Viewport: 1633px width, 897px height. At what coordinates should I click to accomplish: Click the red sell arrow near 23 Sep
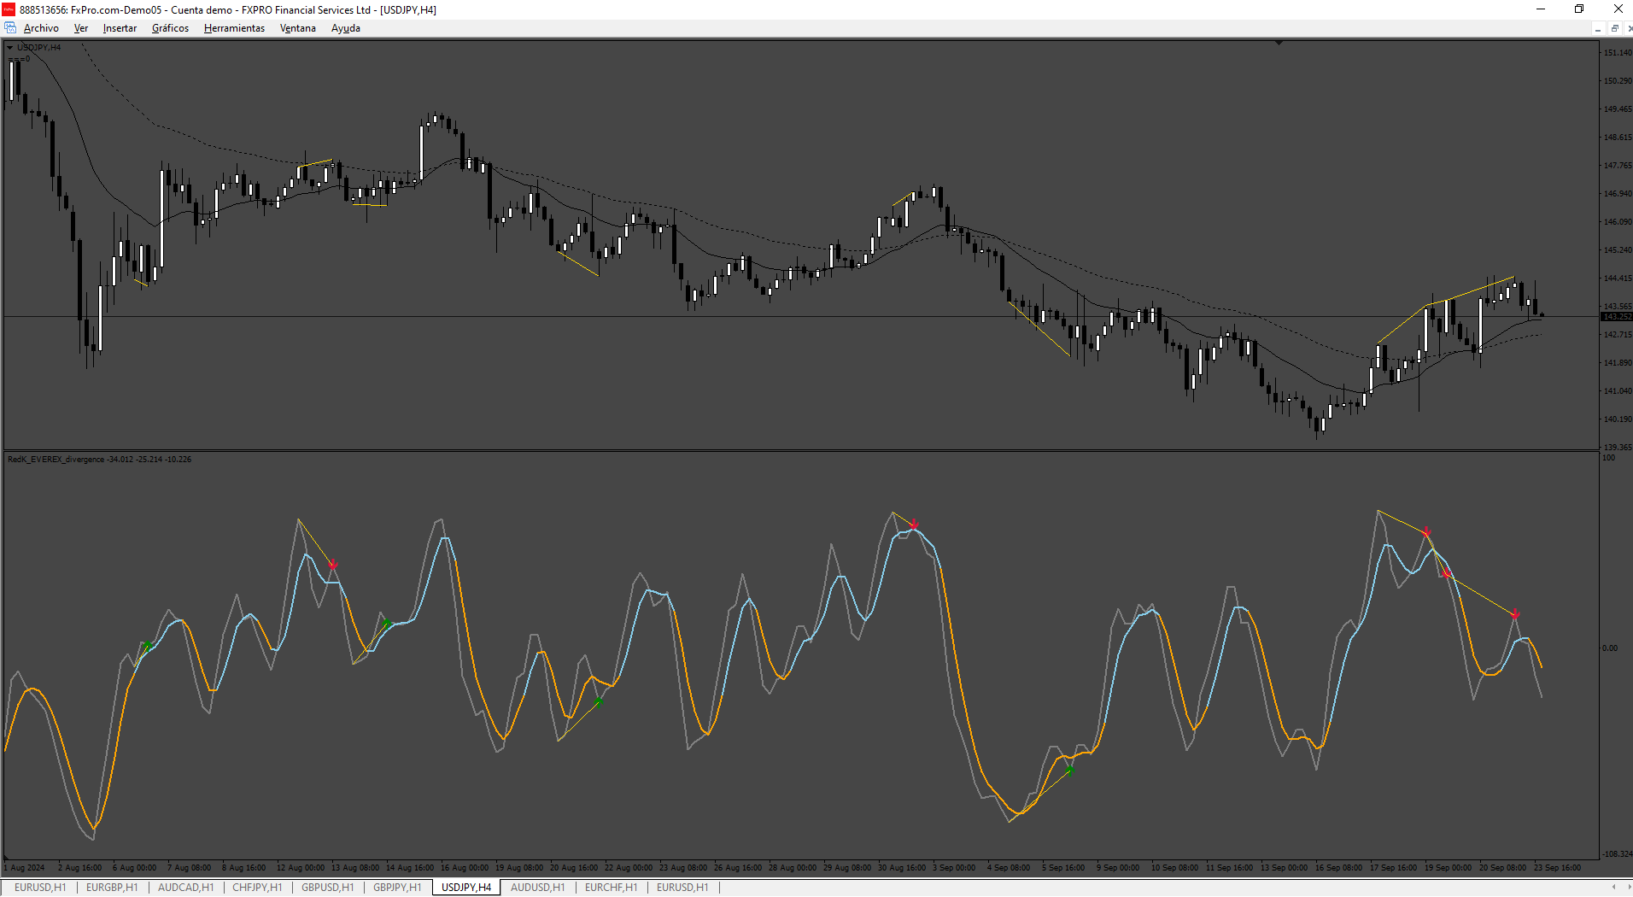click(1515, 614)
